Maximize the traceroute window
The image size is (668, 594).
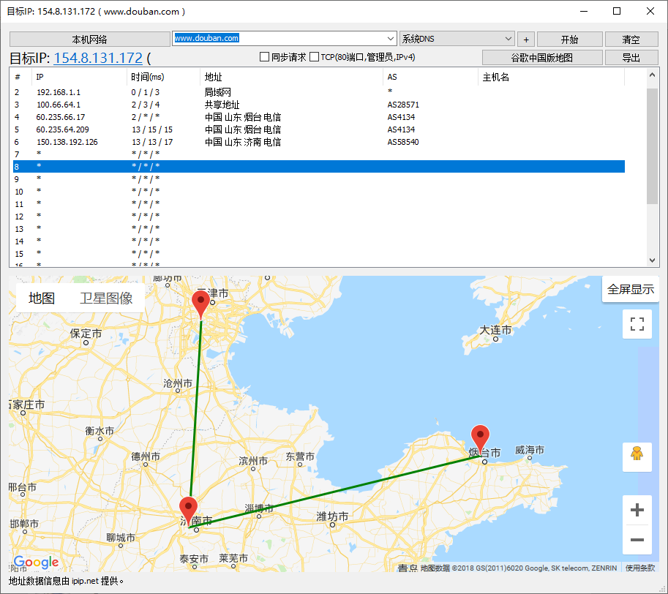pyautogui.click(x=617, y=11)
